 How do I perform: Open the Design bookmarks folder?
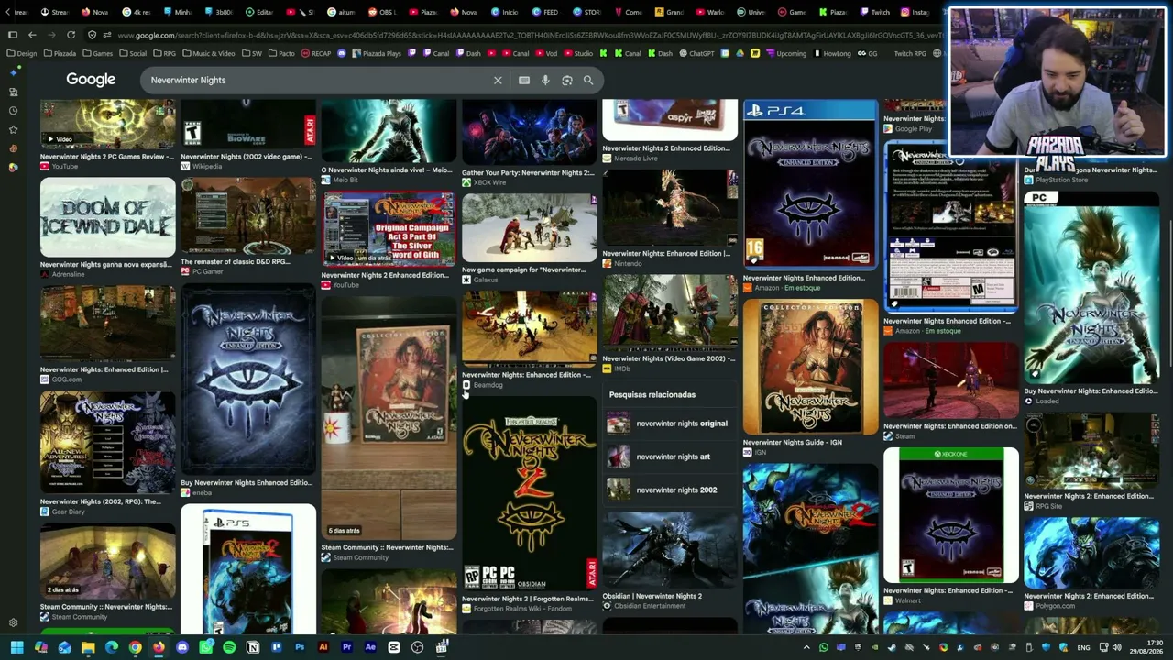[22, 53]
